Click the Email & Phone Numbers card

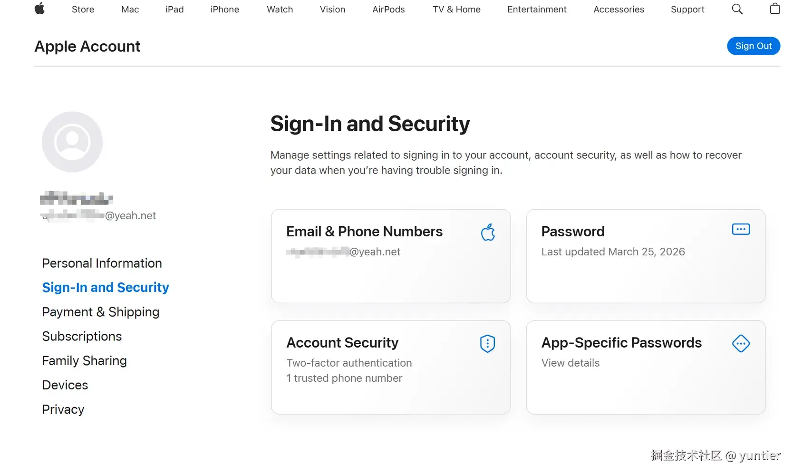[390, 256]
